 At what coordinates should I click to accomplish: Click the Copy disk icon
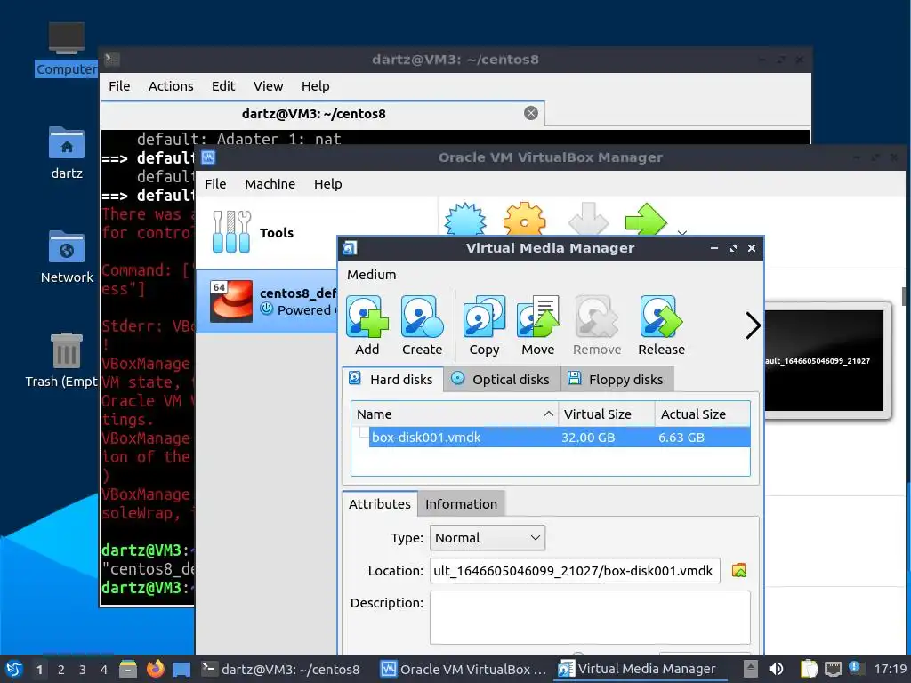484,317
